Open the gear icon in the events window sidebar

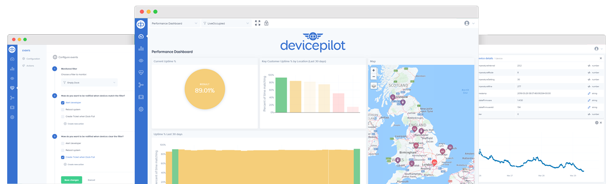pos(12,117)
